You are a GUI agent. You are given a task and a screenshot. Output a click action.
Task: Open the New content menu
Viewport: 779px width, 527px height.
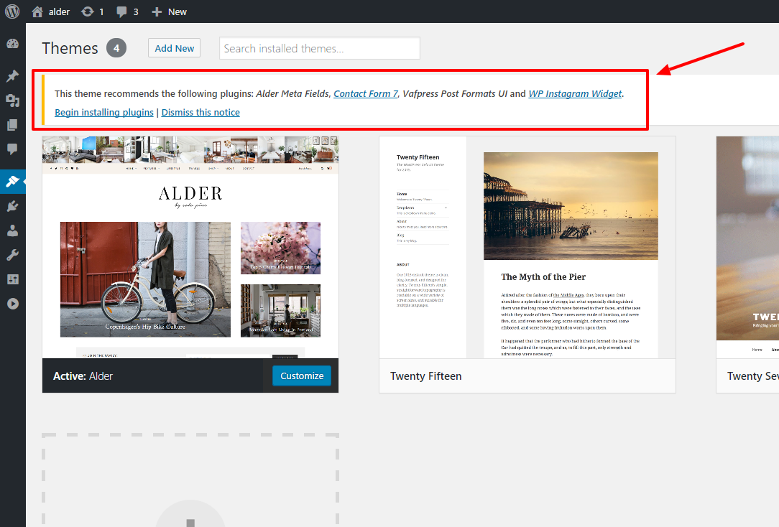click(x=169, y=11)
